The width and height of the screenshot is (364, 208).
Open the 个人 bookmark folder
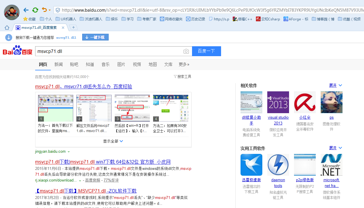(46, 19)
